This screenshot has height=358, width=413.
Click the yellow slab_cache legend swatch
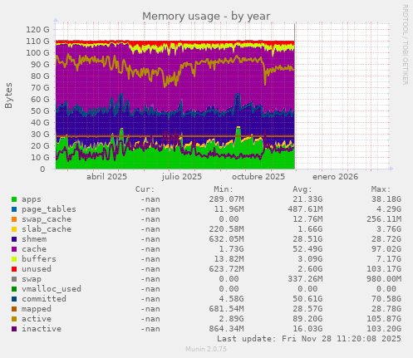pos(14,229)
